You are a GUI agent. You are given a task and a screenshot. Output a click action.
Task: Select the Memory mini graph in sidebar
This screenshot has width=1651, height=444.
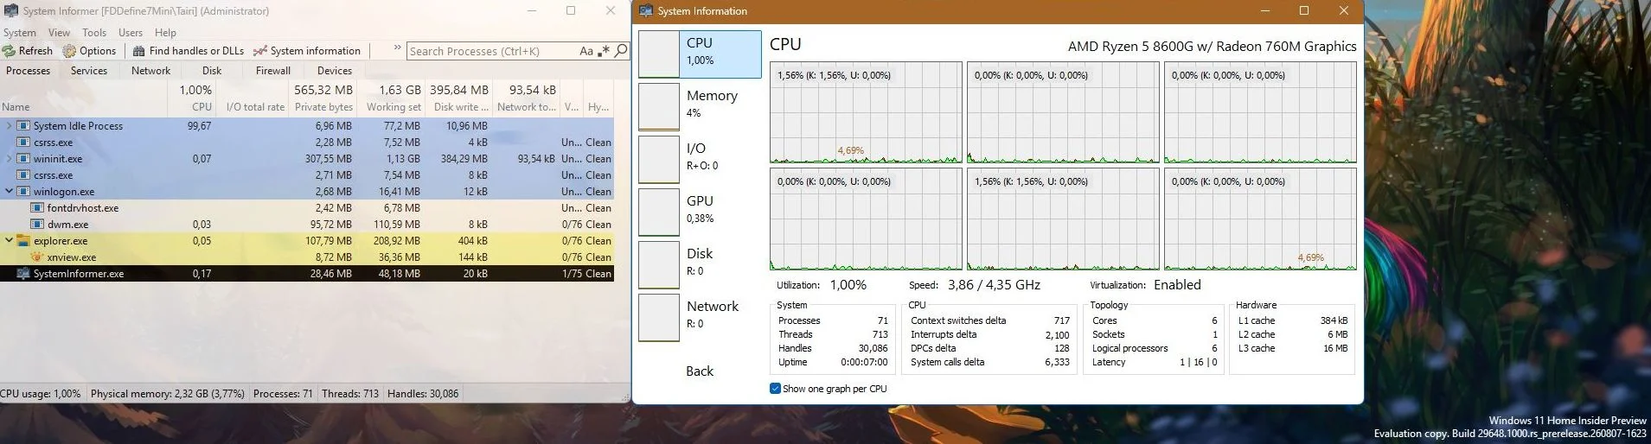[x=659, y=107]
